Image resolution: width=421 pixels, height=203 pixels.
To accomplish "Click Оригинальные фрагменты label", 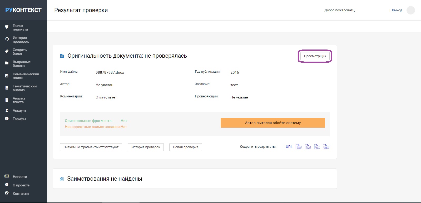I will coord(89,121).
